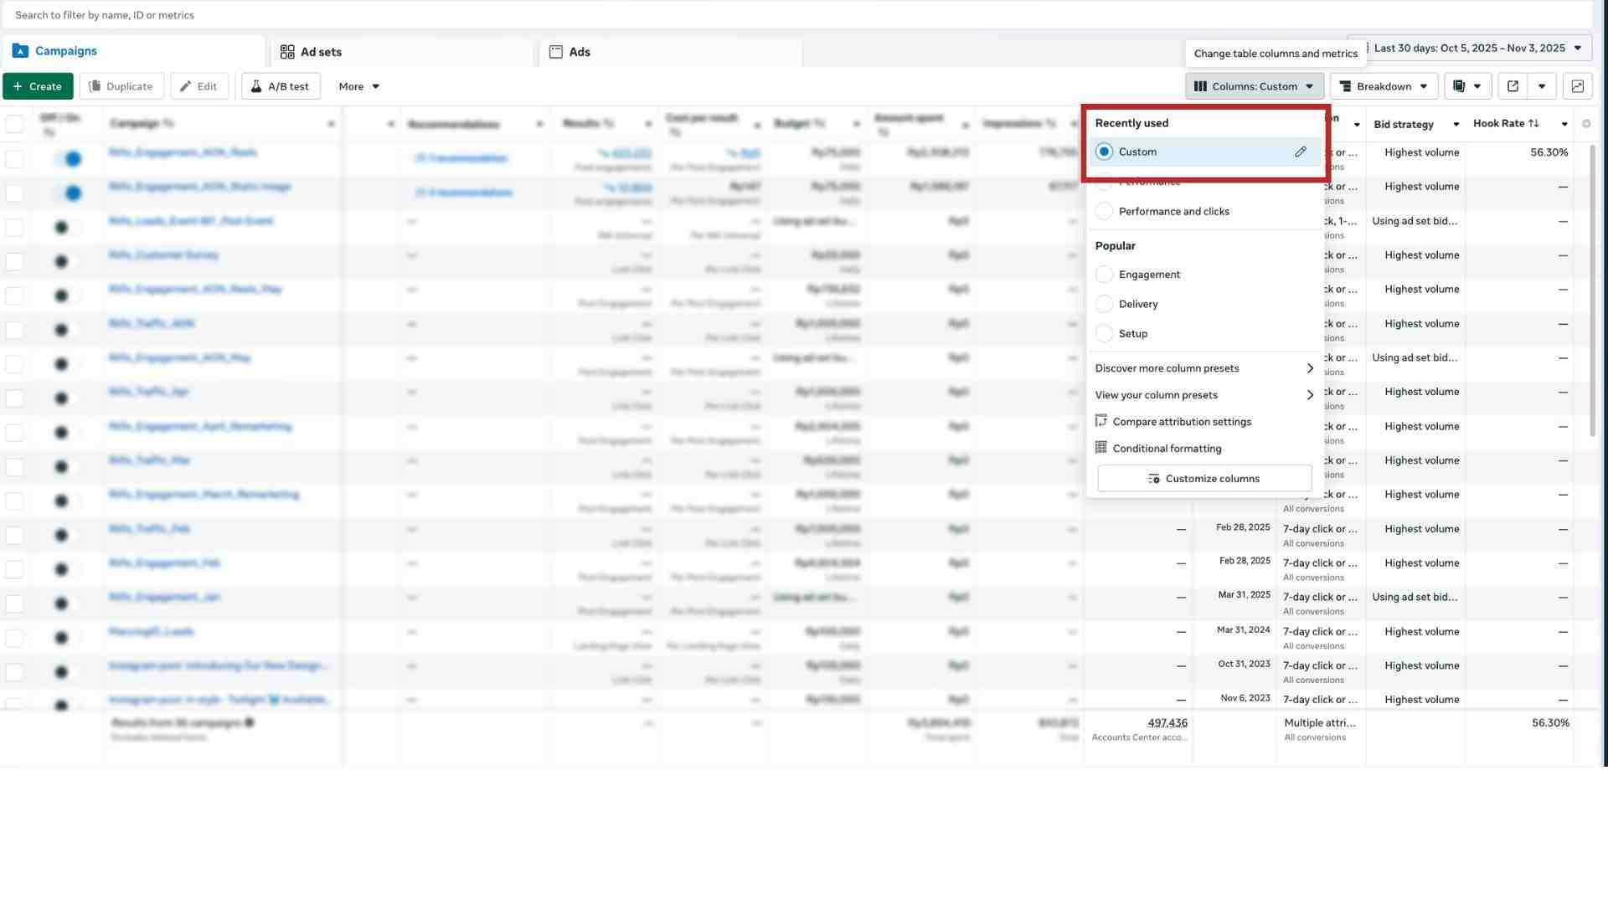Image resolution: width=1608 pixels, height=904 pixels.
Task: Open the charts view icon button
Action: click(1578, 86)
